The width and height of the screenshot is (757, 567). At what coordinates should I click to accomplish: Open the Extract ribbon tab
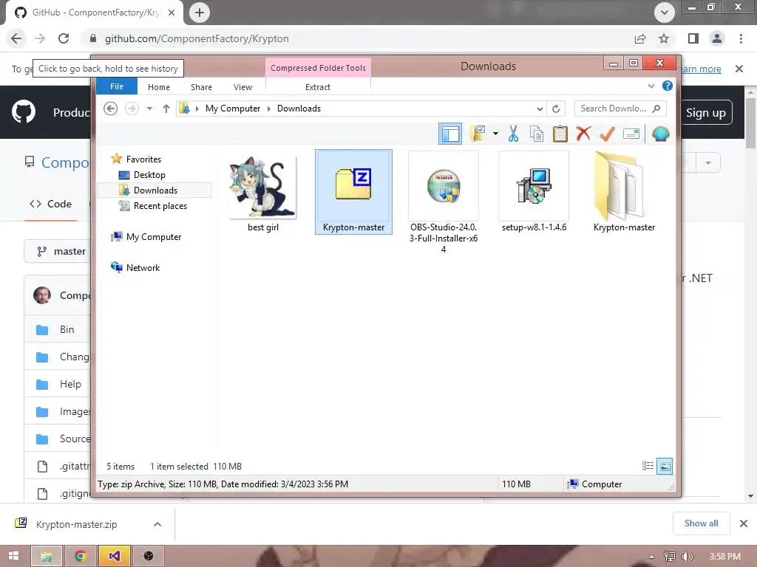click(x=318, y=87)
